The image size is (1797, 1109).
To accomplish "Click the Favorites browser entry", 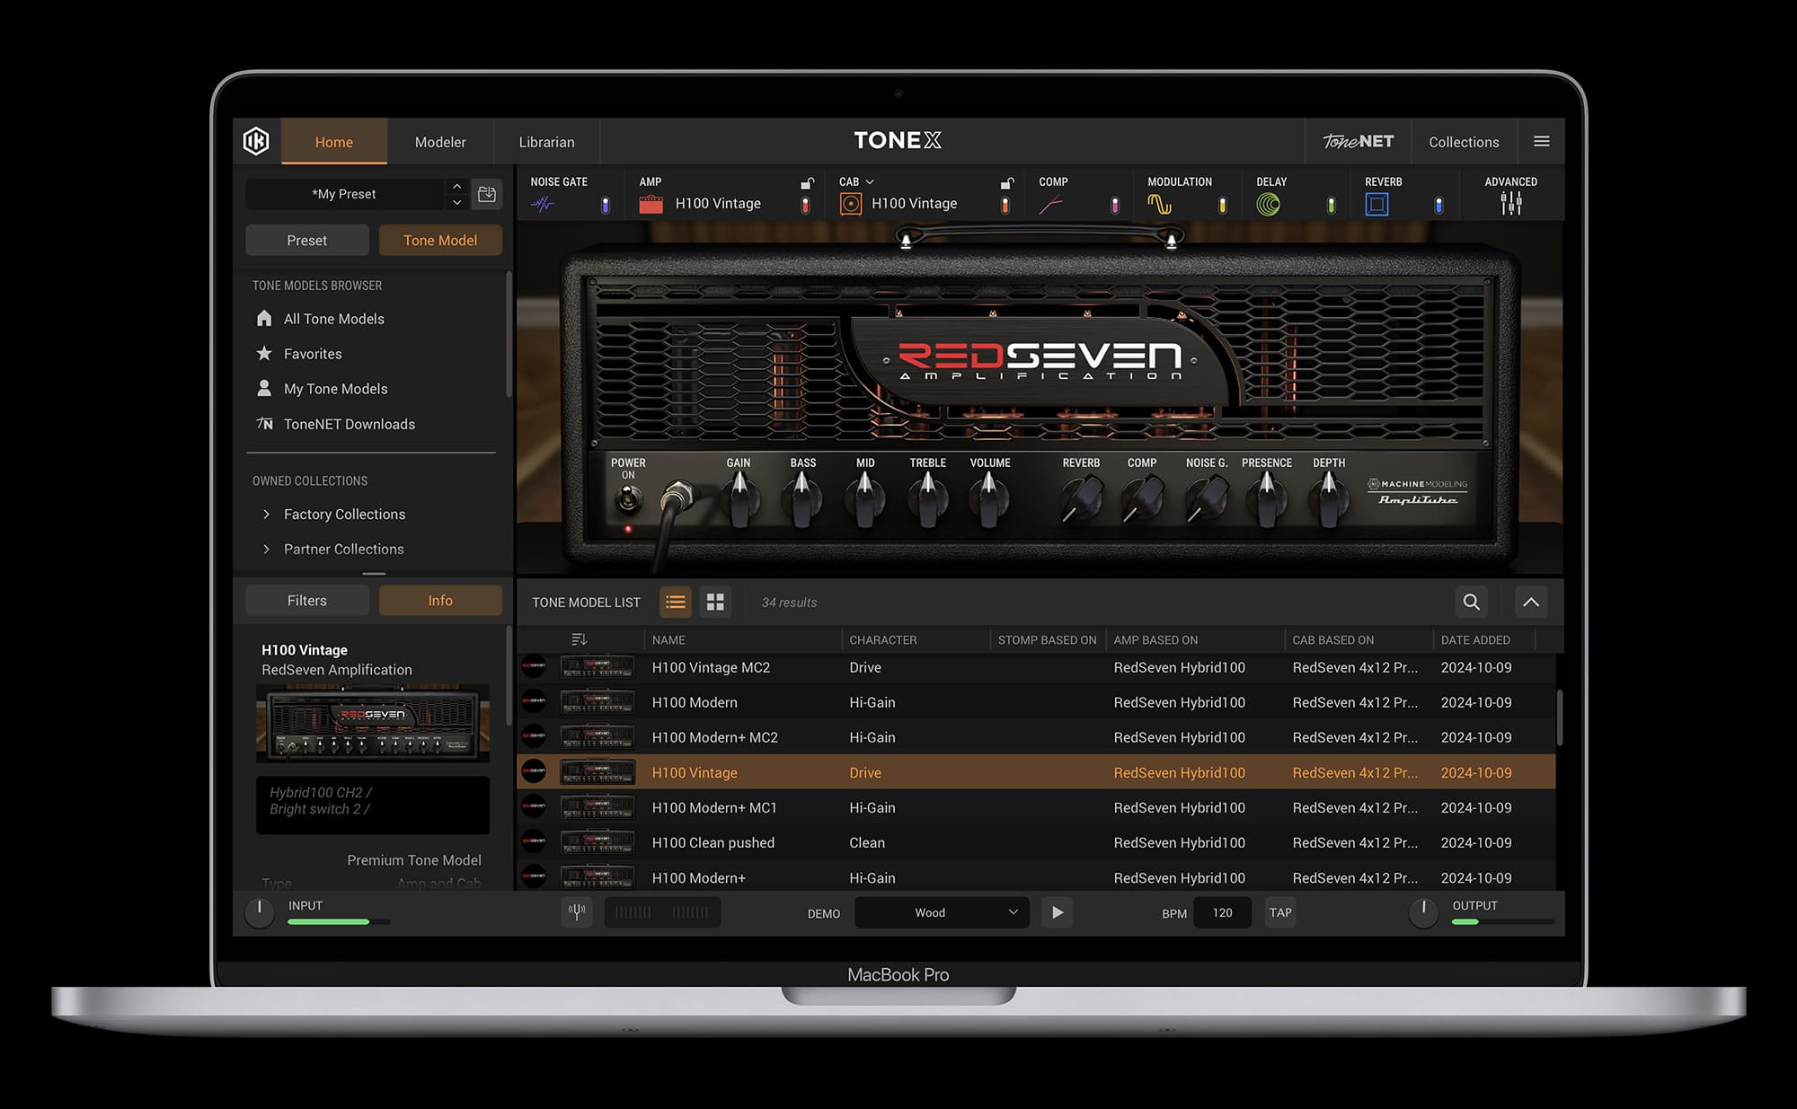I will 312,354.
